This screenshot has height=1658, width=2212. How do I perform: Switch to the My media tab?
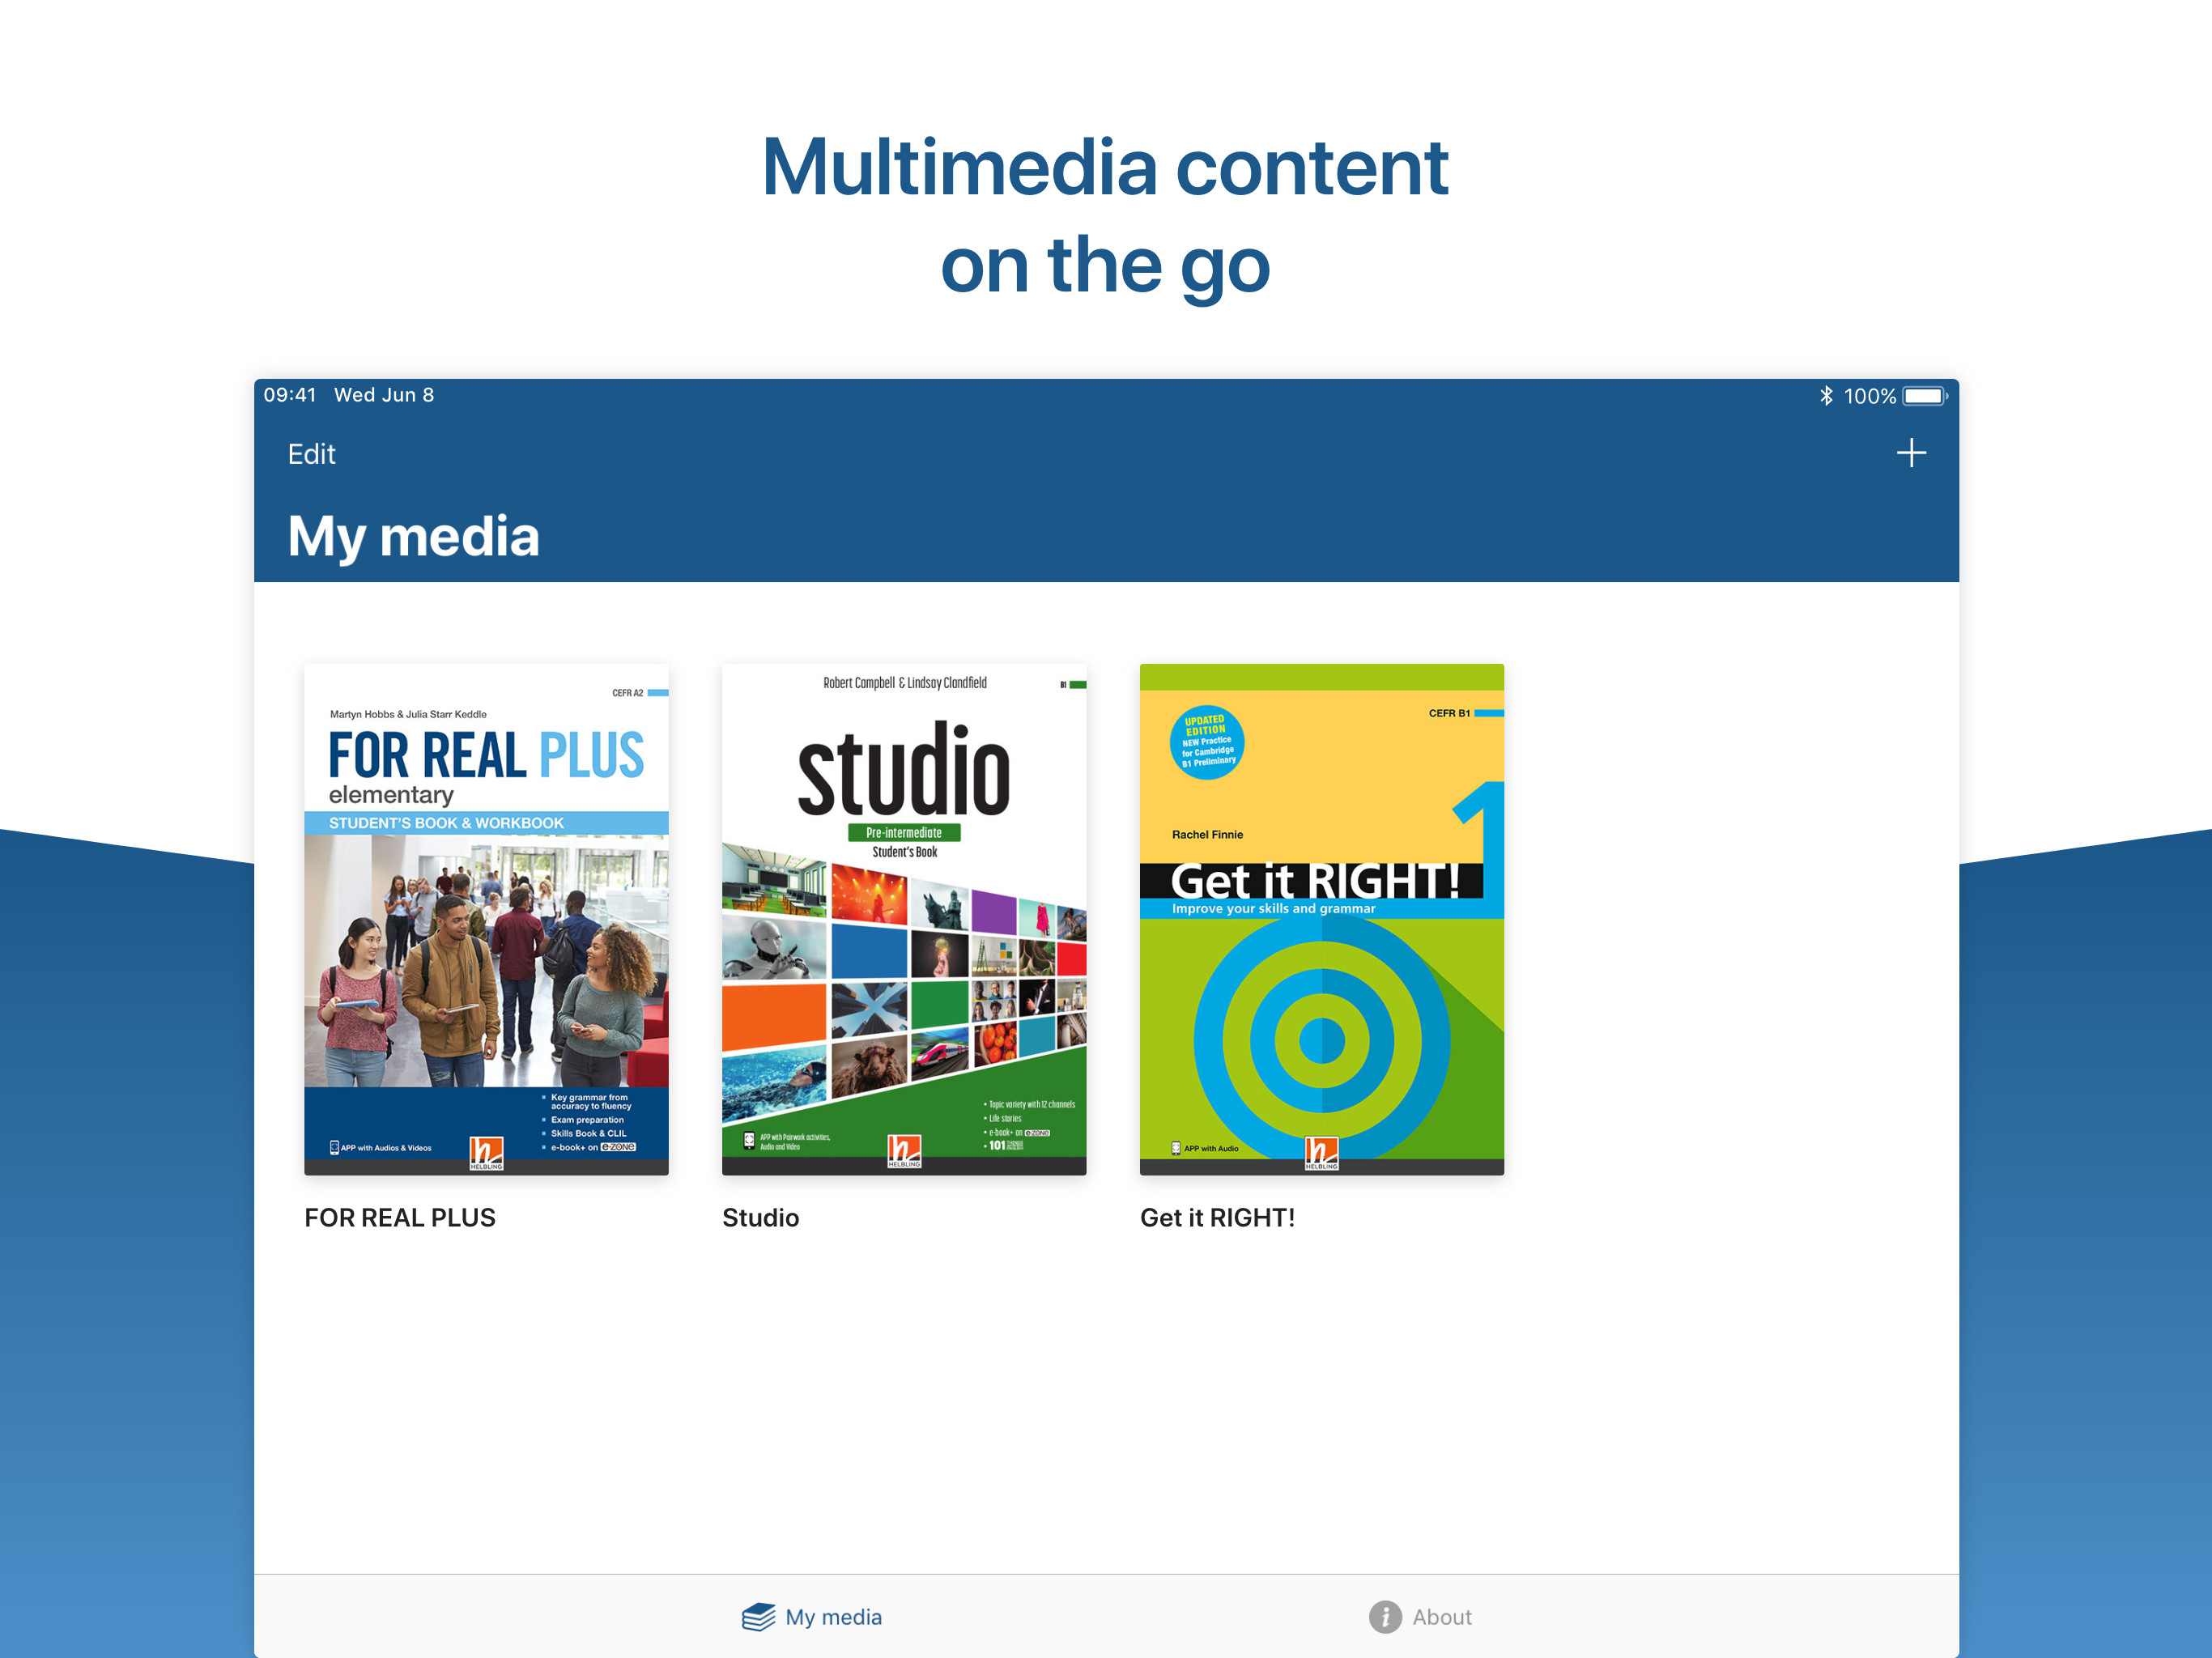tap(811, 1616)
